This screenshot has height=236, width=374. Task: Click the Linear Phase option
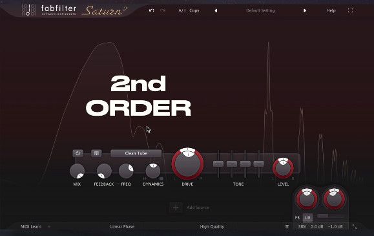122,227
